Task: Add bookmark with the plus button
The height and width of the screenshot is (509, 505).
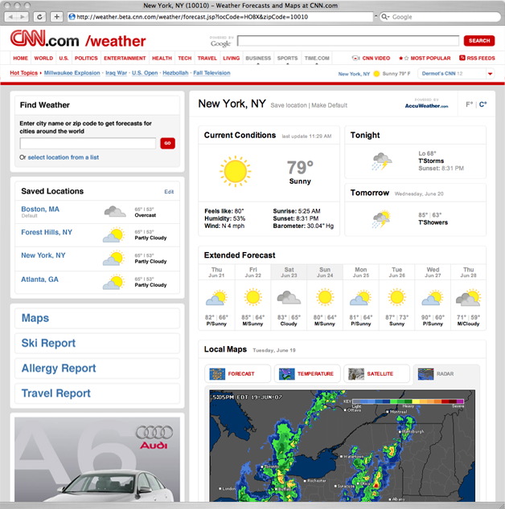Action: point(56,17)
